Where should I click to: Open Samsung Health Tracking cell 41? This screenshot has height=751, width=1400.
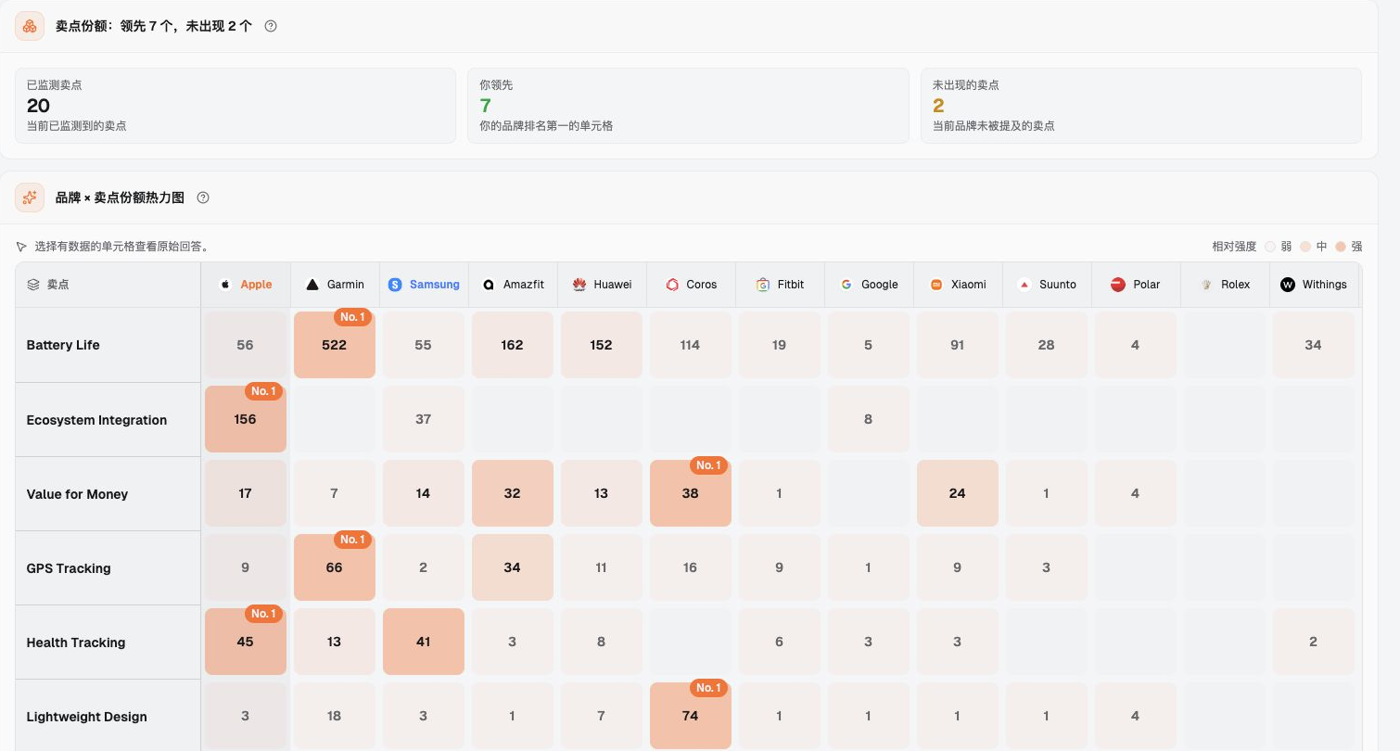click(424, 642)
